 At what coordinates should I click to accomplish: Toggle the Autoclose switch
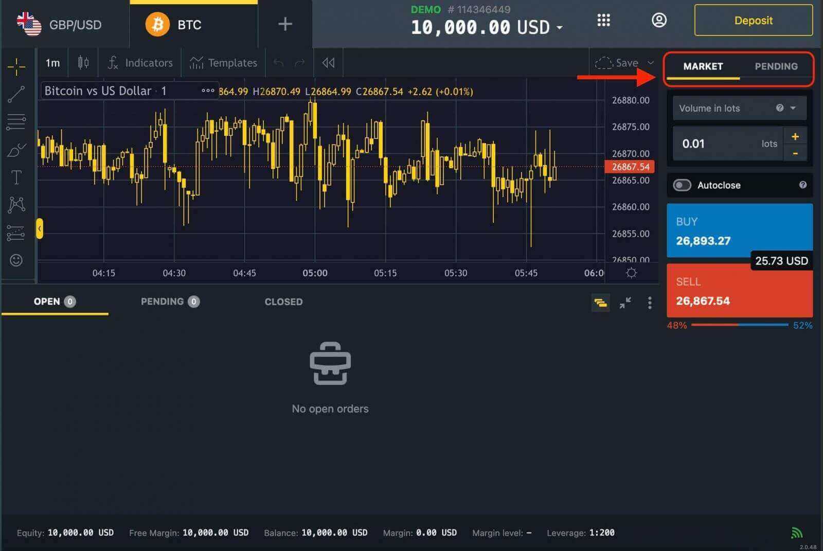click(x=682, y=185)
